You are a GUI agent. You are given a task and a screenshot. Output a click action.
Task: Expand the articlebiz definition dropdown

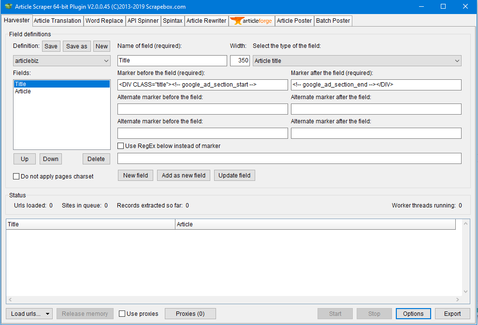tap(61, 61)
